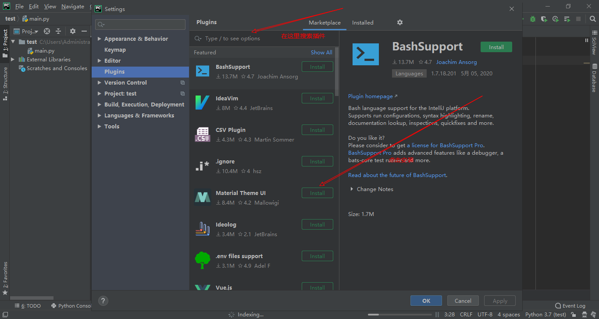599x319 pixels.
Task: Expand Languages & Frameworks settings
Action: point(100,115)
